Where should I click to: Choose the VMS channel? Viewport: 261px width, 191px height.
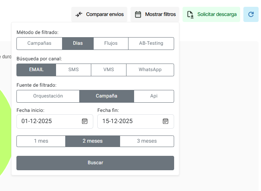point(109,70)
